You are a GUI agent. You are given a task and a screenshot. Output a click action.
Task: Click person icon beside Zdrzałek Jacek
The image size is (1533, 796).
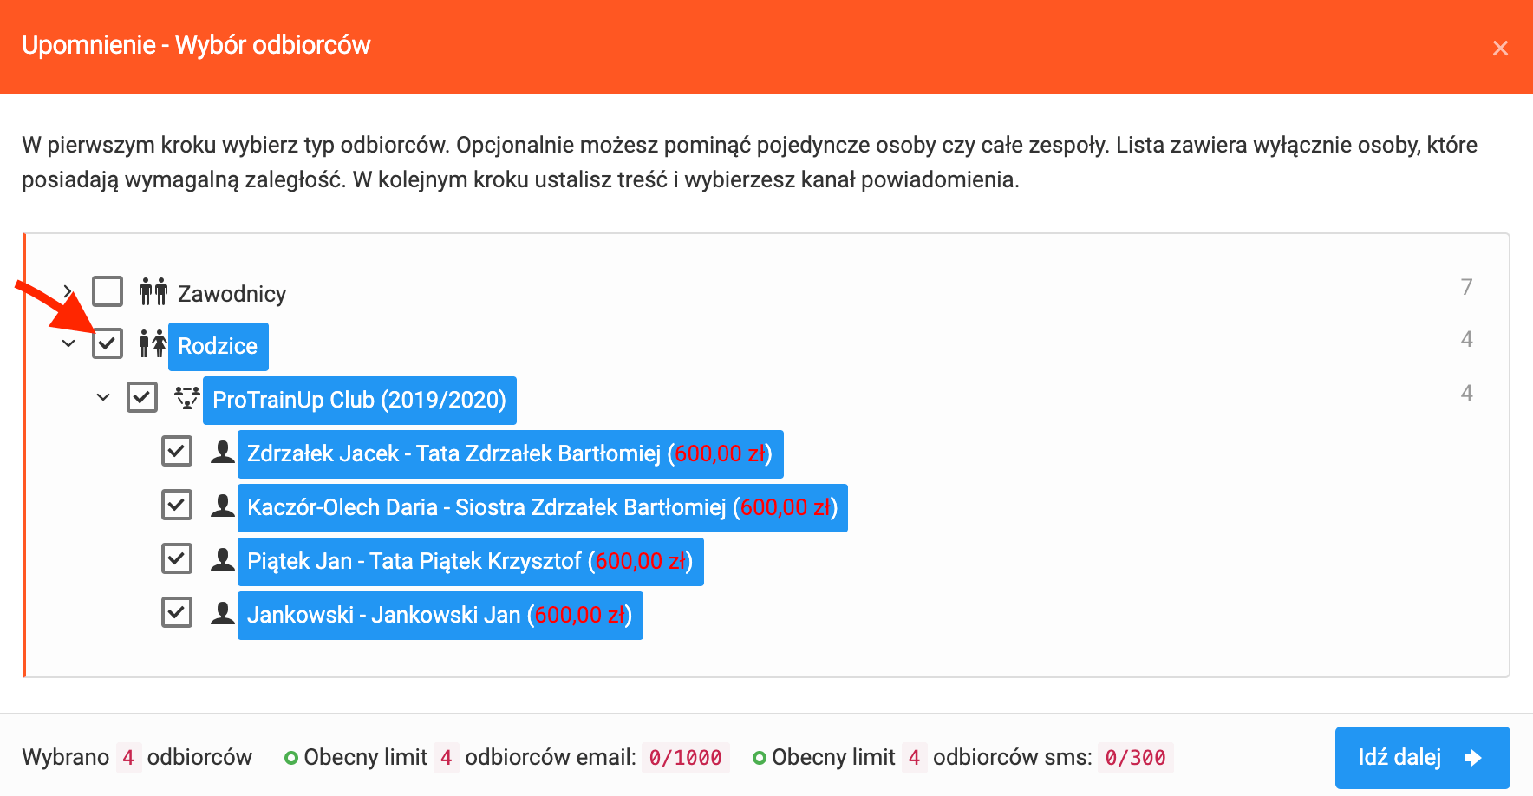point(223,452)
